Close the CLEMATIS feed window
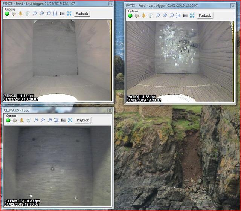Image resolution: width=241 pixels, height=211 pixels. [110, 110]
